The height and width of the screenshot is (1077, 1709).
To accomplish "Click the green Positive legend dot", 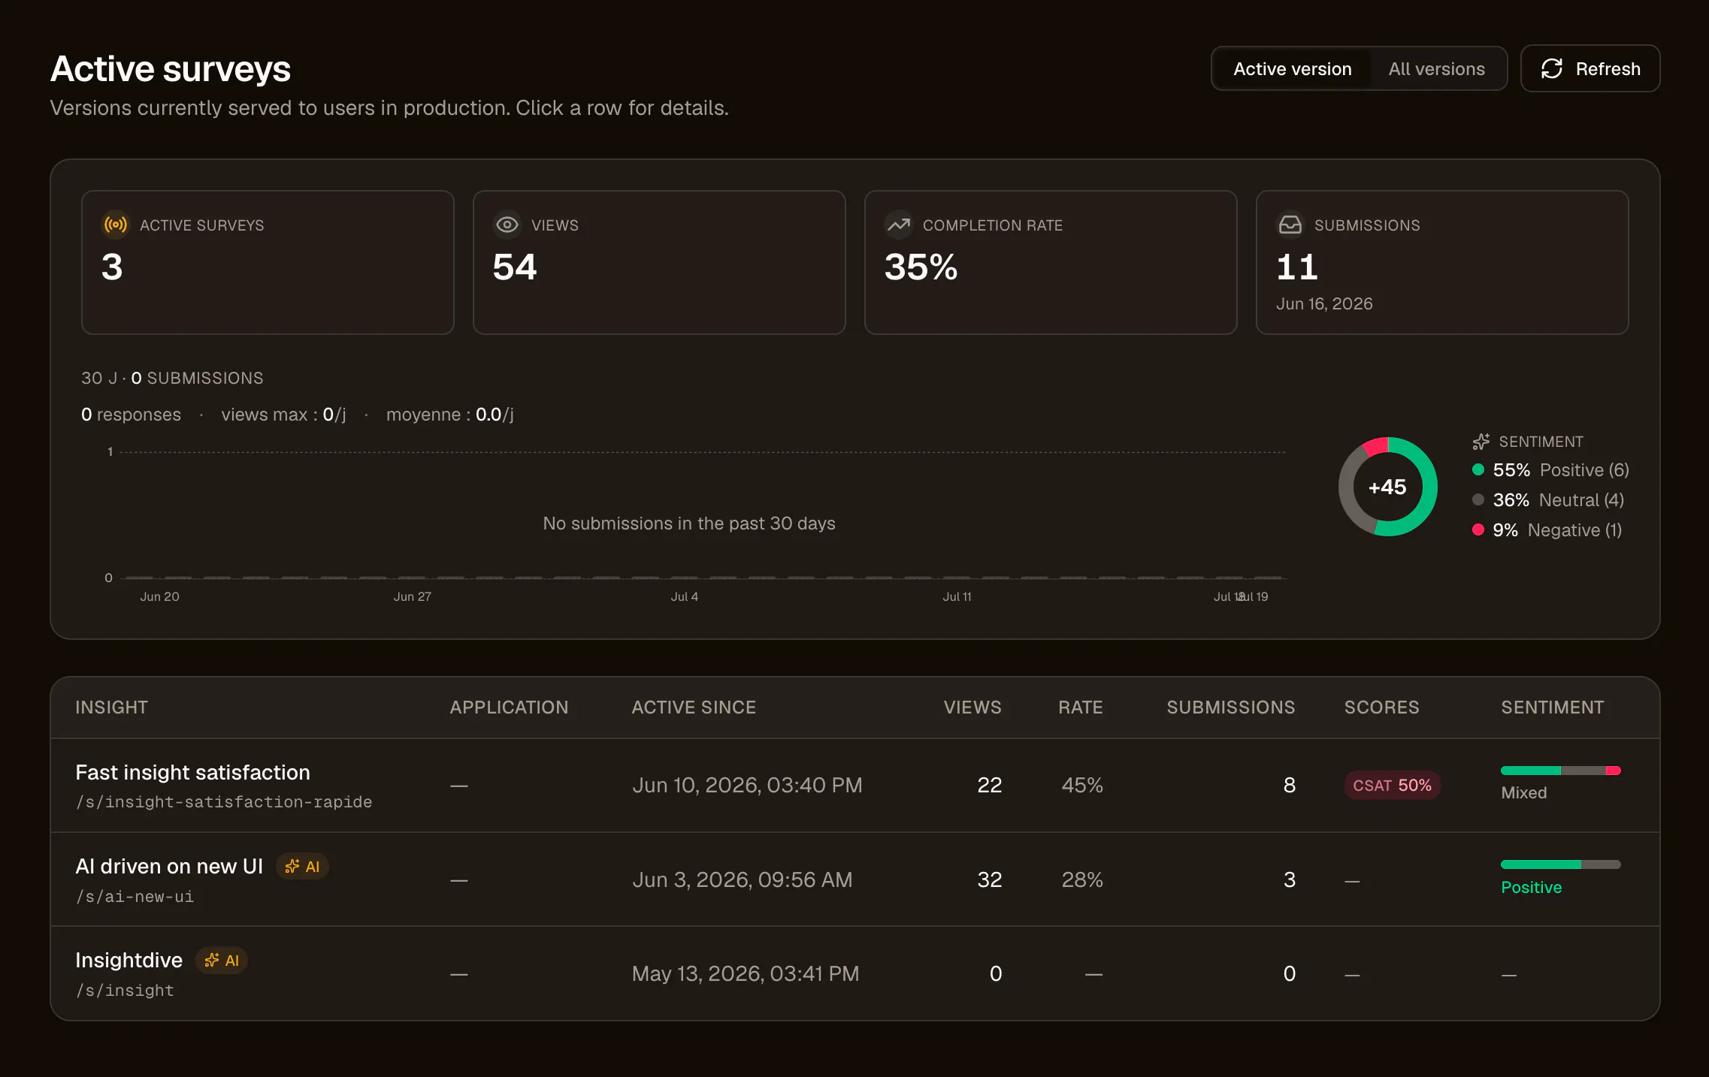I will click(1478, 470).
